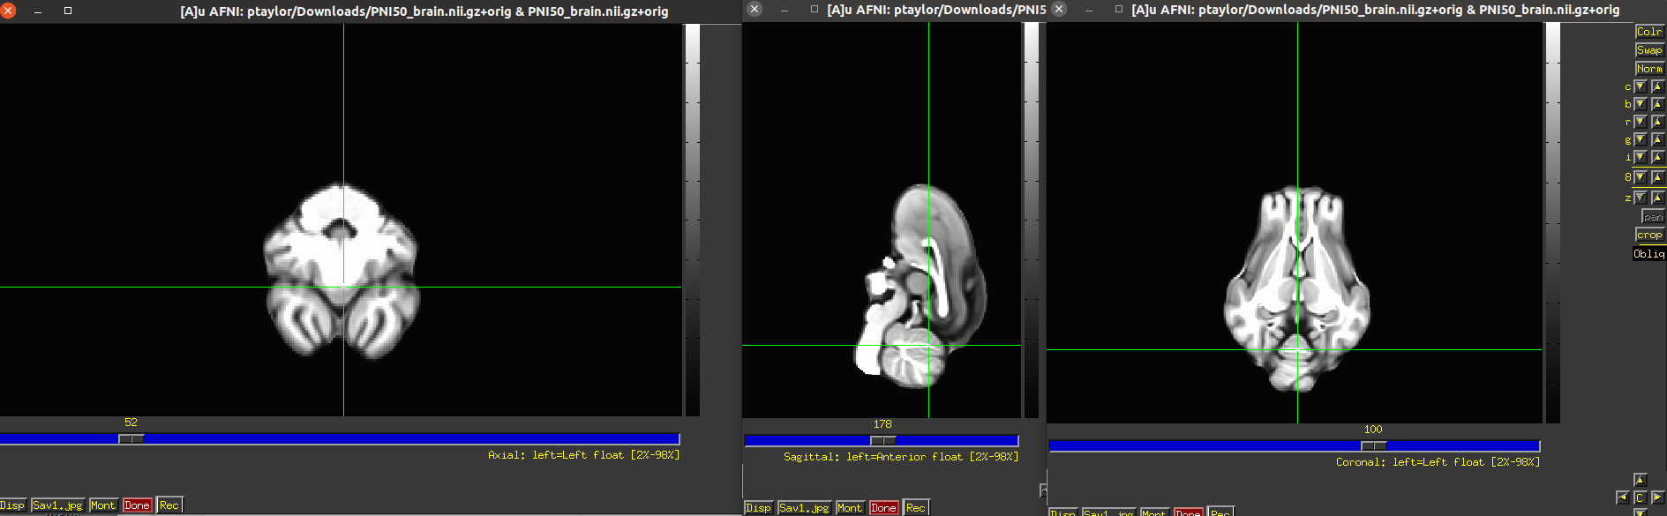Click the gamma 'g' up arrow

tap(1657, 139)
